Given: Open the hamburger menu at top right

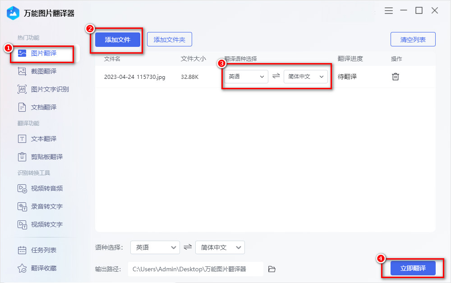Looking at the screenshot, I should pyautogui.click(x=388, y=10).
